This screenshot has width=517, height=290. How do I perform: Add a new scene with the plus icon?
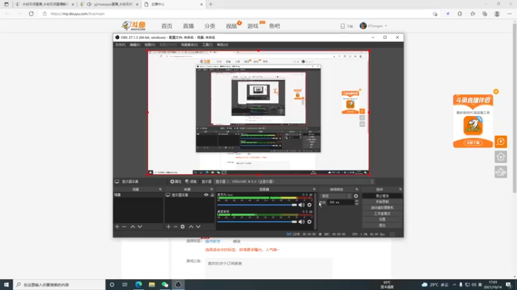(117, 227)
